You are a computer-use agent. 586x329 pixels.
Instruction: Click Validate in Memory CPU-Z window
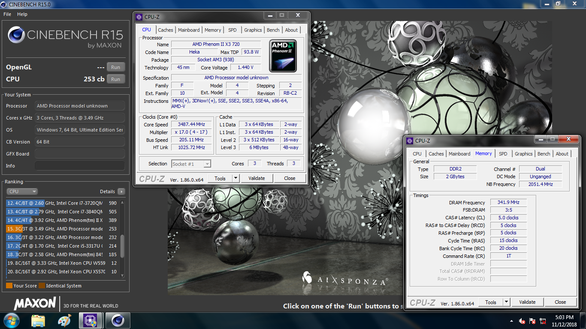(x=527, y=302)
